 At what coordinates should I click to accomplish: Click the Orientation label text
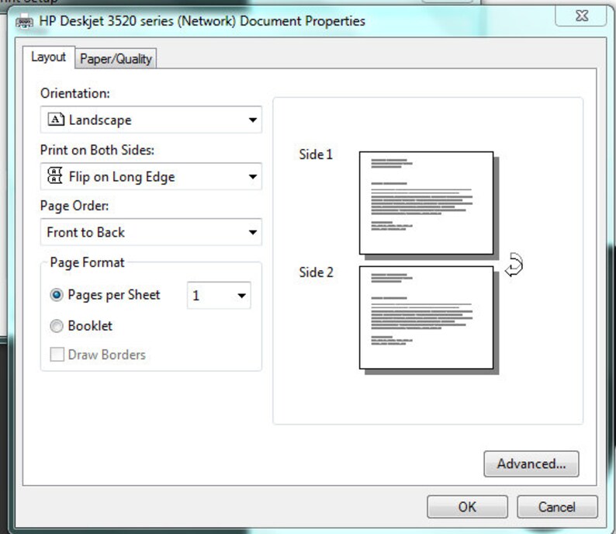coord(75,93)
